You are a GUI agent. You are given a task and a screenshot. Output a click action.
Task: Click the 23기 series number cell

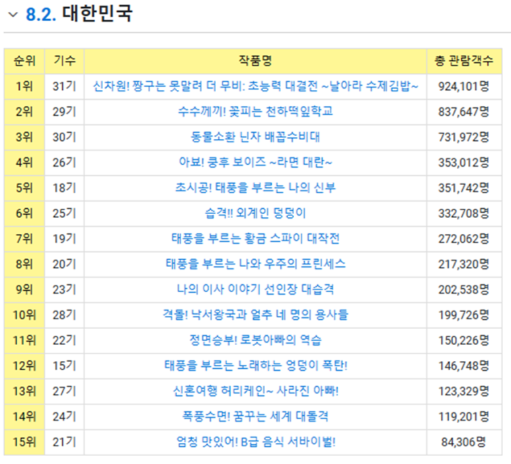[64, 290]
